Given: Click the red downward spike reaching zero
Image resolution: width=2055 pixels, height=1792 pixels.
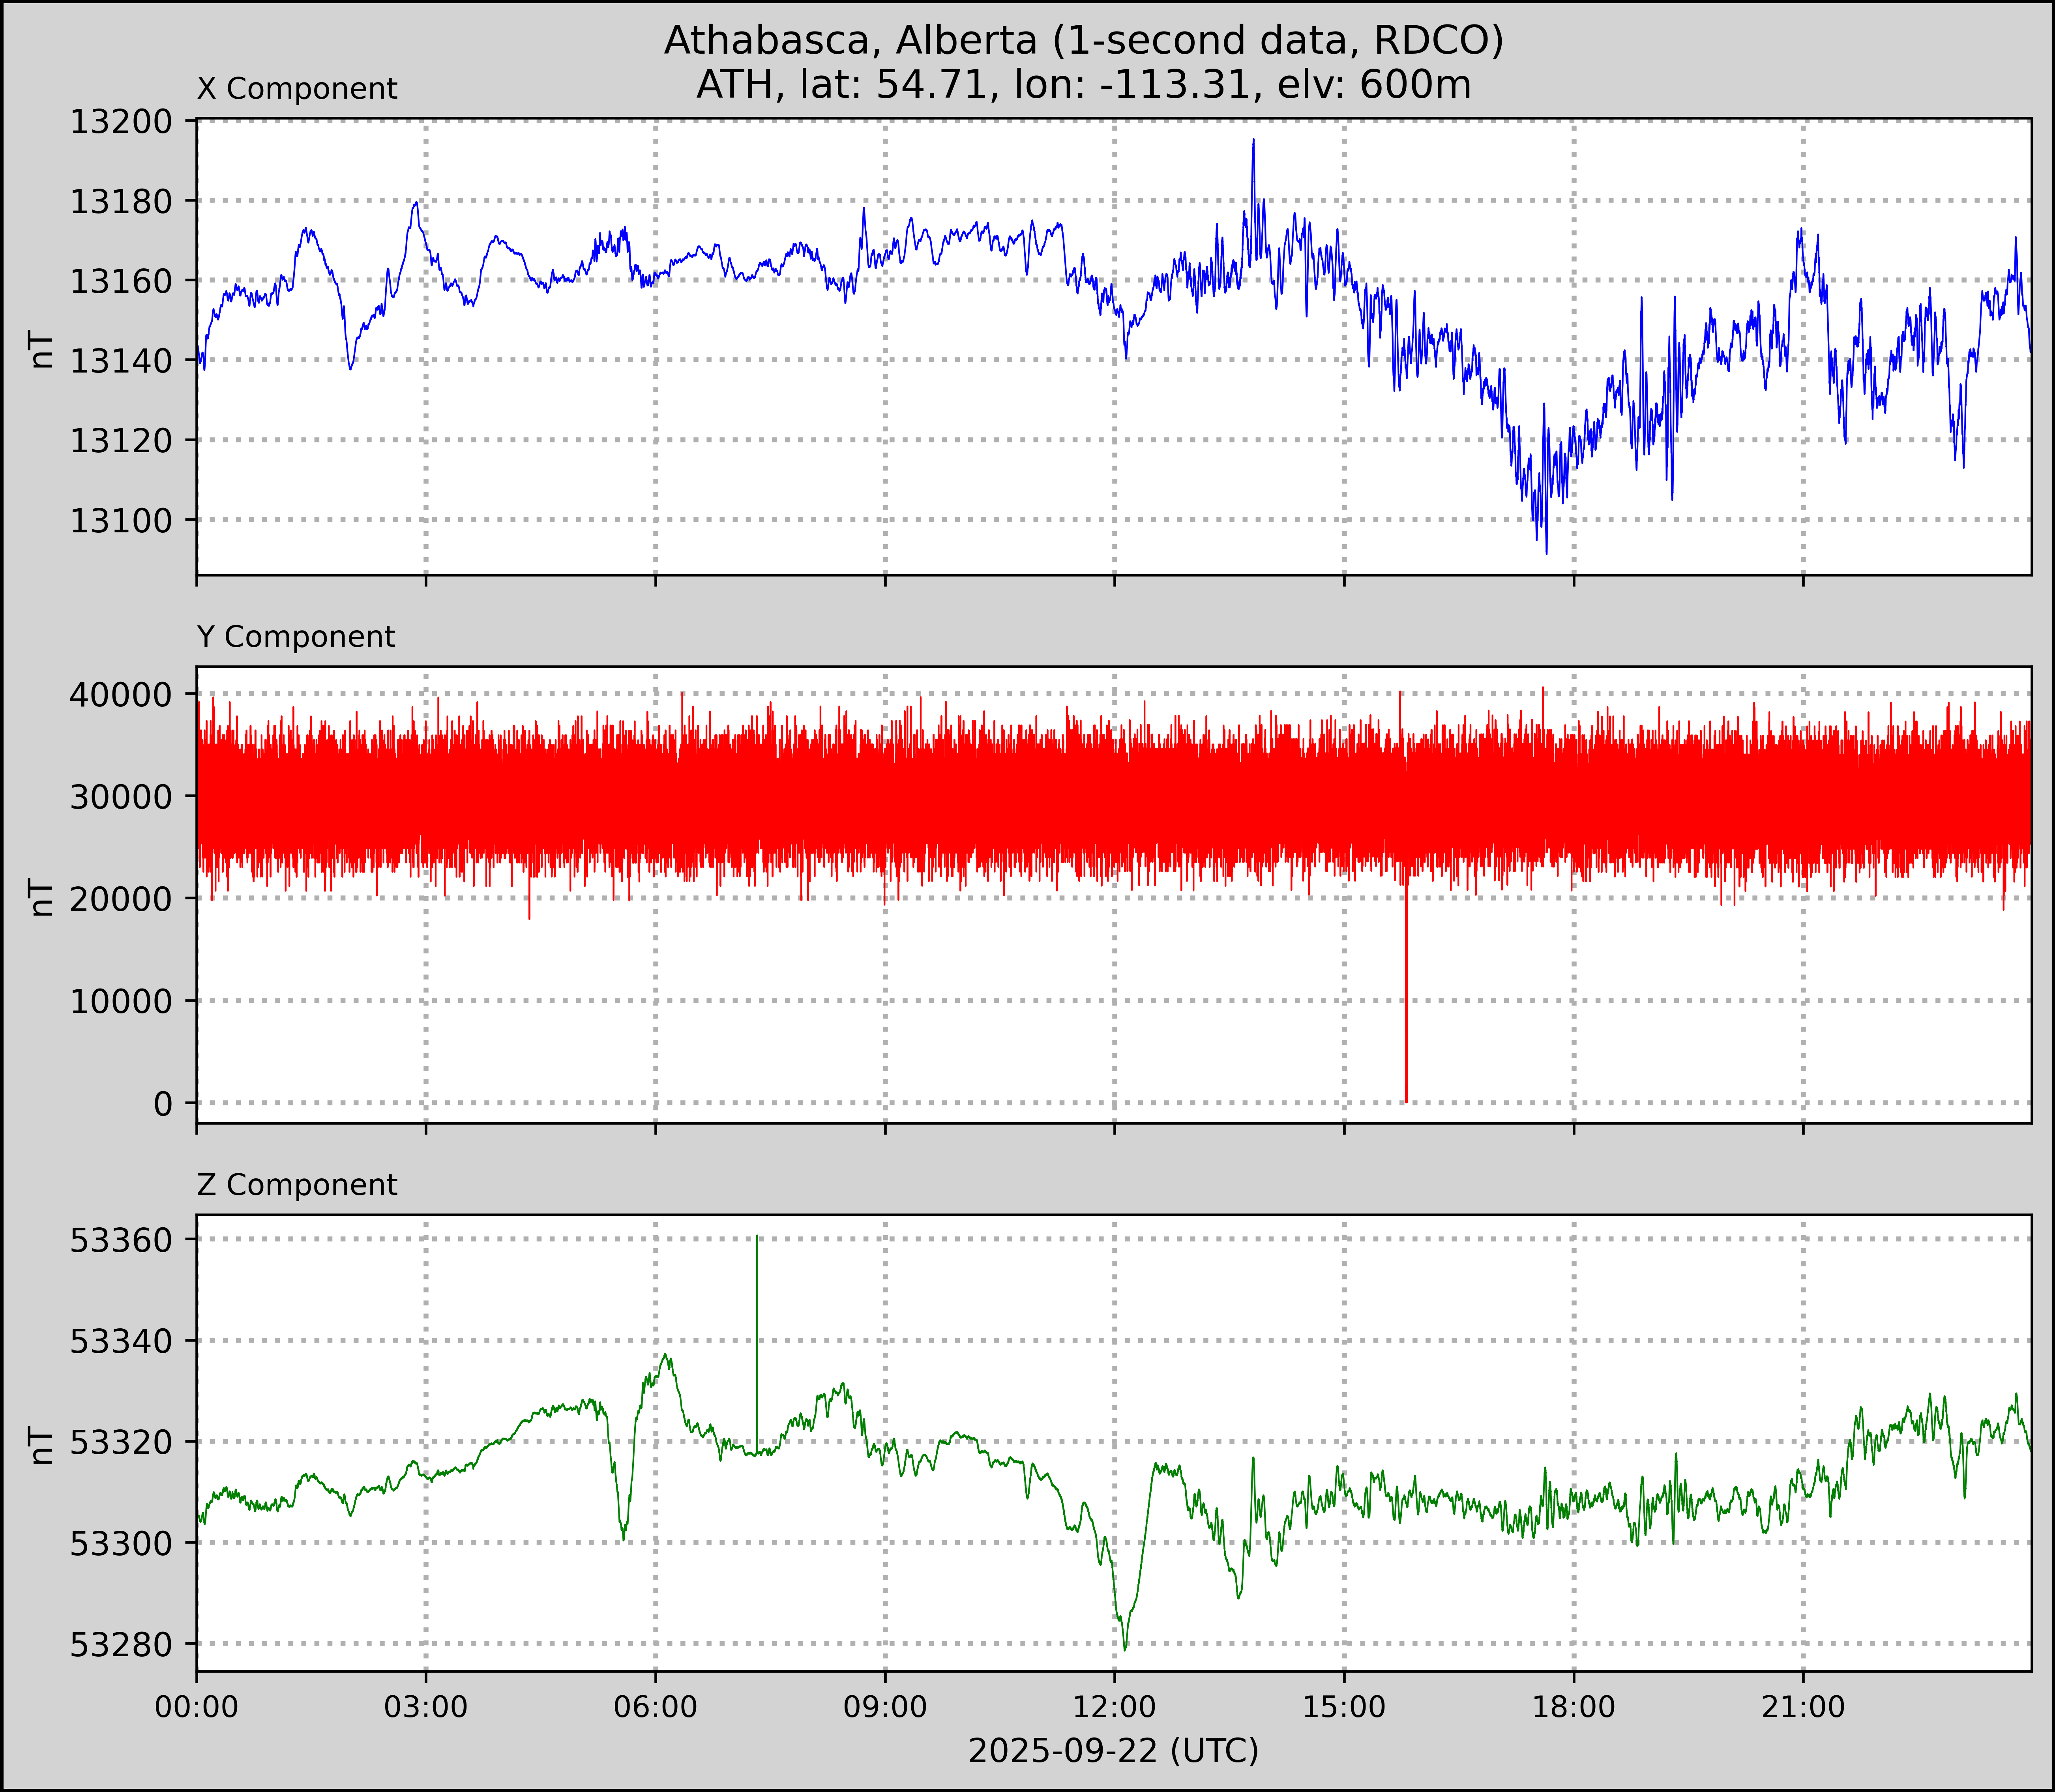Looking at the screenshot, I should click(x=1406, y=1000).
